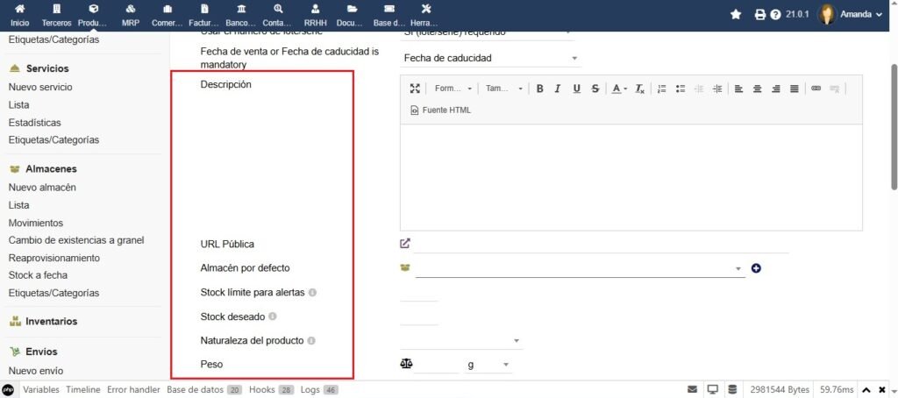Screen dimensions: 898x398
Task: Open Reaprovisionamiento in the sidebar
Action: [53, 258]
